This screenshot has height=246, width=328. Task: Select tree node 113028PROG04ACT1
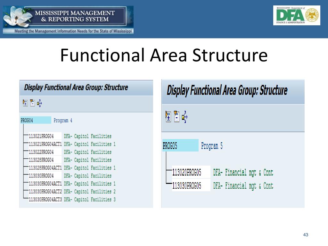click(x=45, y=168)
